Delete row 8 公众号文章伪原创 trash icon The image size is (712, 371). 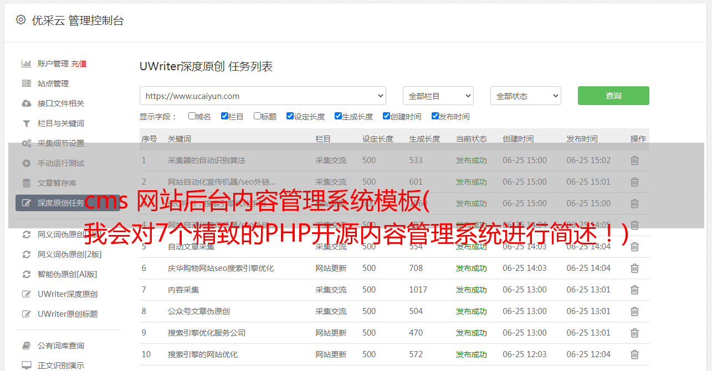pos(634,311)
